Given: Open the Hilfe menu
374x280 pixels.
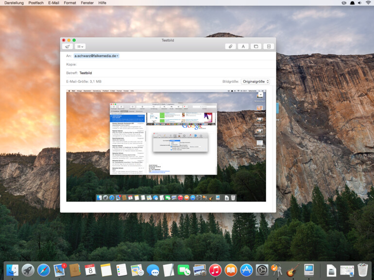Looking at the screenshot, I should [x=102, y=3].
